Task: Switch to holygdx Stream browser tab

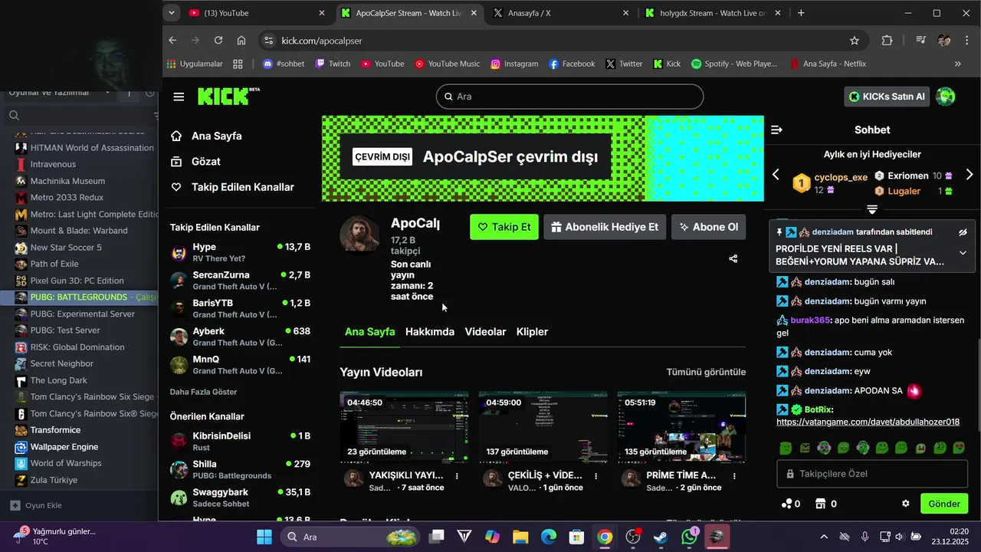Action: pyautogui.click(x=713, y=13)
